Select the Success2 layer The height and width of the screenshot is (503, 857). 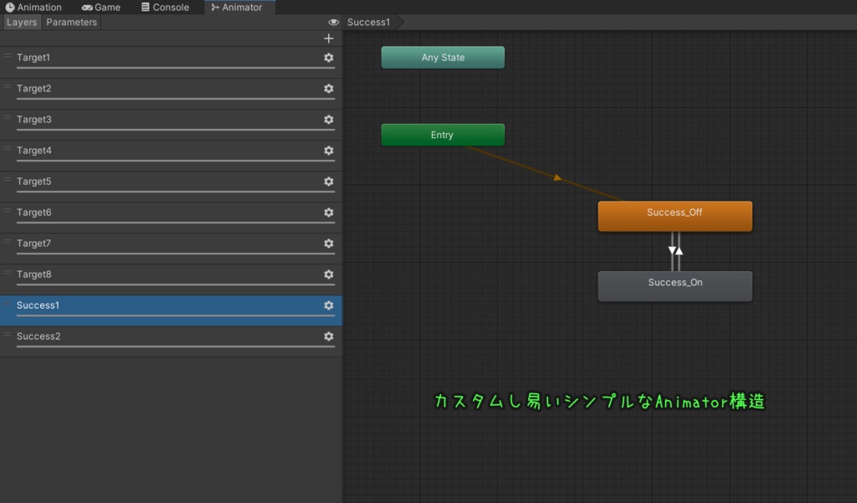point(171,341)
